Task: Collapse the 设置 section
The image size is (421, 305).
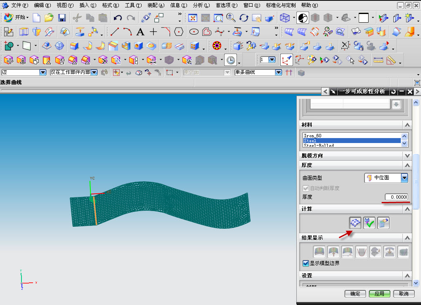Action: click(407, 275)
